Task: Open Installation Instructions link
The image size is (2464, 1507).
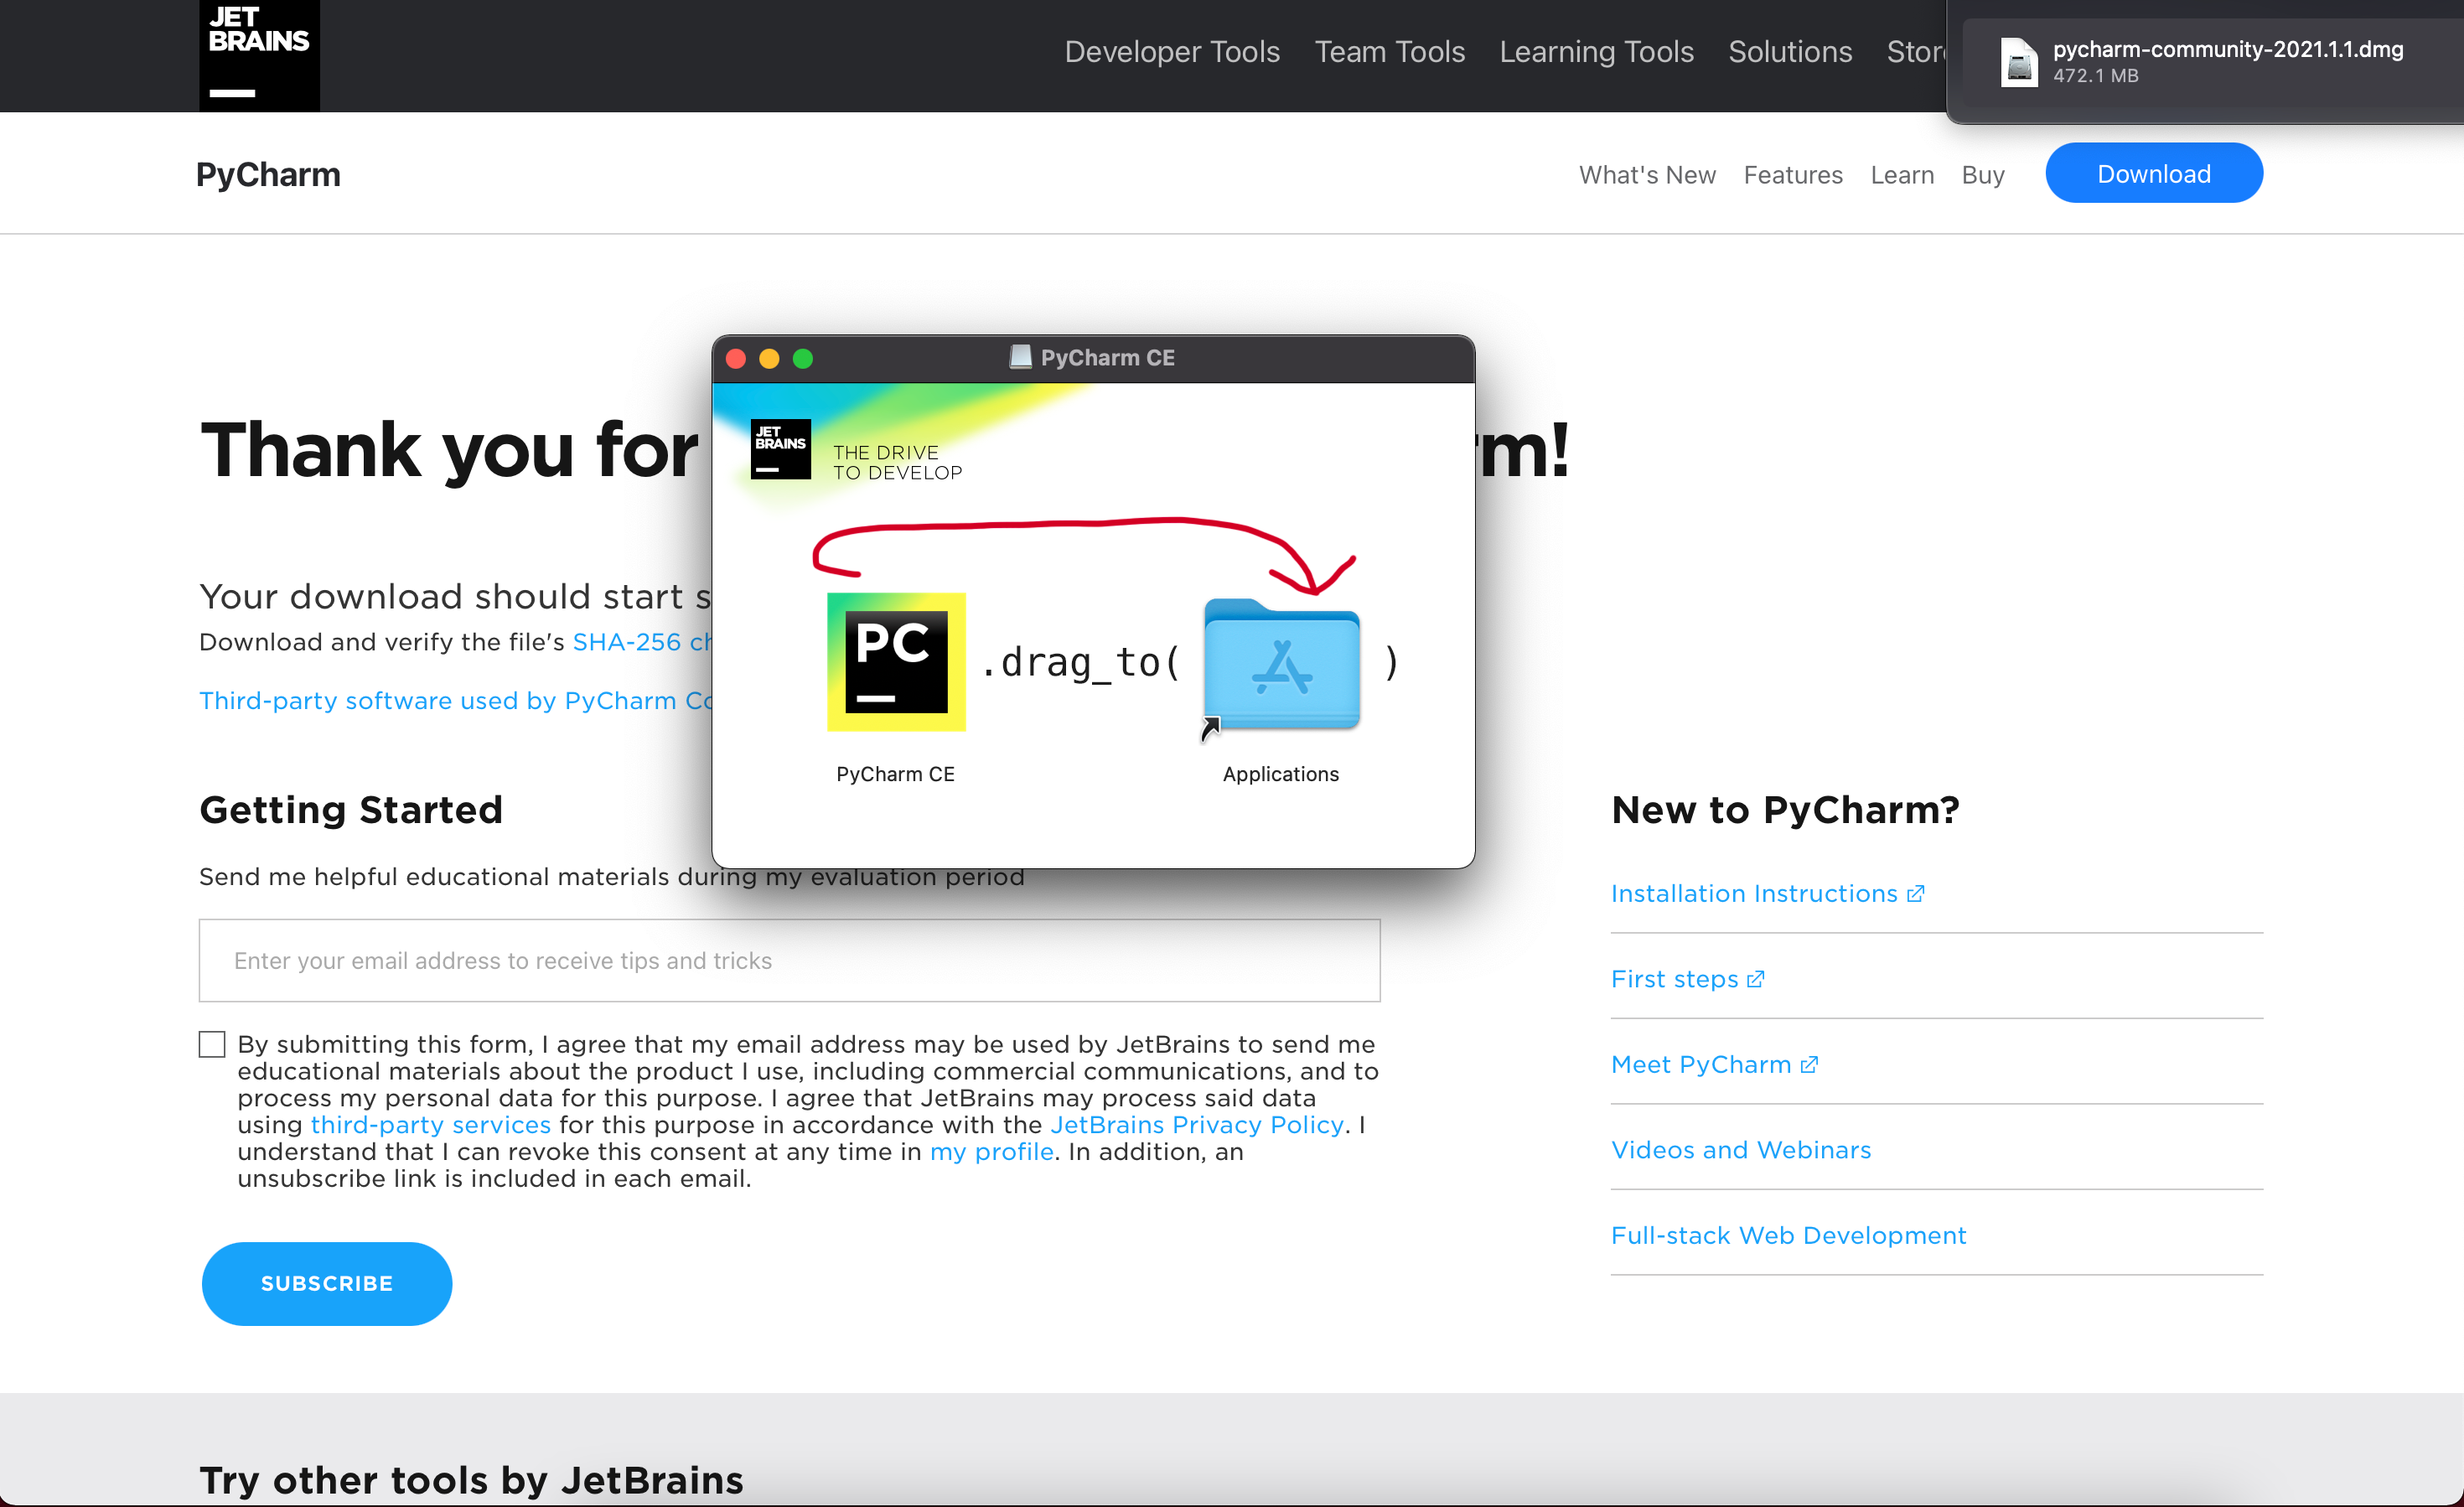Action: 1767,893
